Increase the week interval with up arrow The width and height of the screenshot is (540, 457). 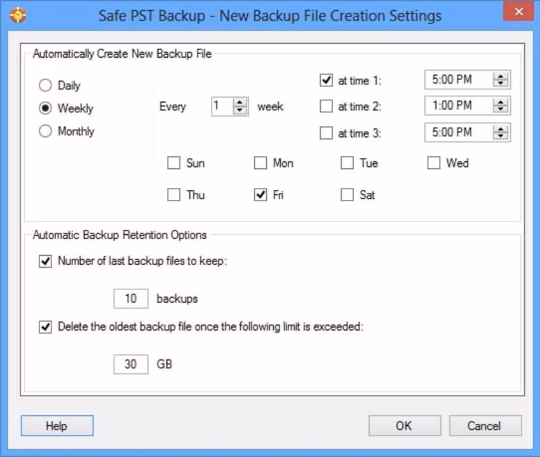(x=240, y=103)
